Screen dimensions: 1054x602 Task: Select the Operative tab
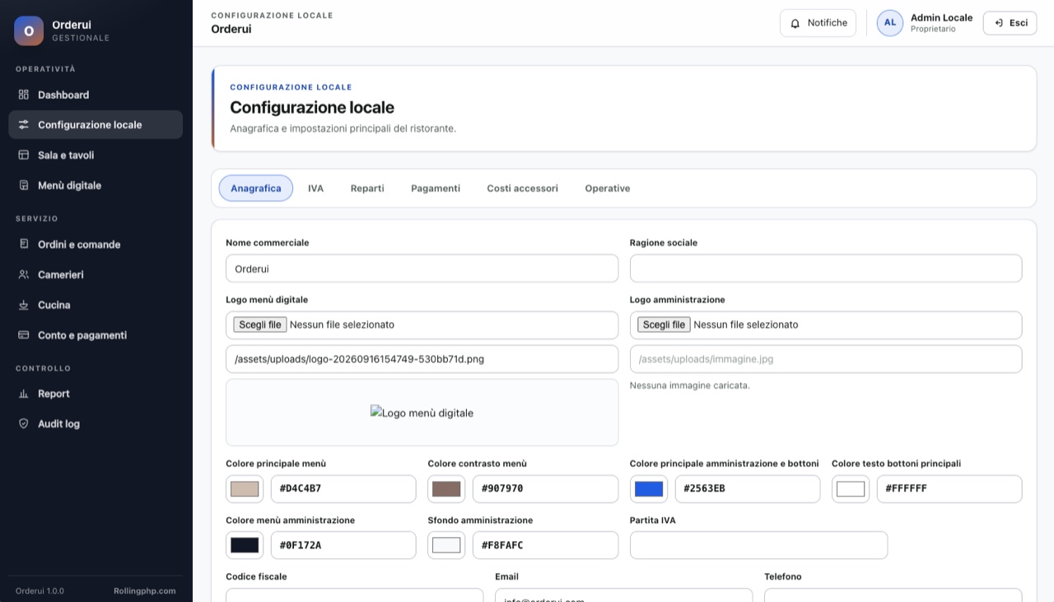tap(608, 189)
